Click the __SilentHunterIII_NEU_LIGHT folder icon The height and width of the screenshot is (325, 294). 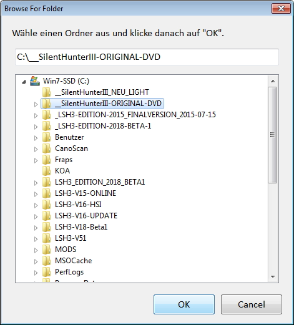pos(46,92)
